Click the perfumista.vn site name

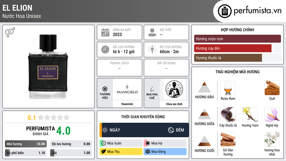[x=258, y=11]
